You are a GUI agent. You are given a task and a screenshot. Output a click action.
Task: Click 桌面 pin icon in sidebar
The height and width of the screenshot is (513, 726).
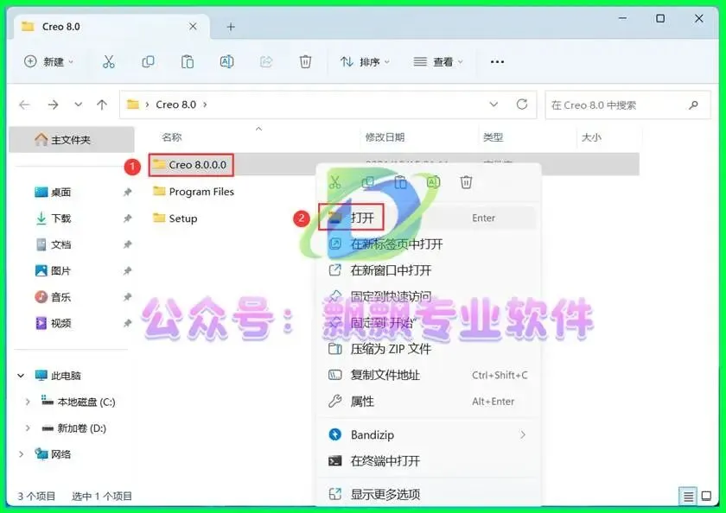click(127, 193)
